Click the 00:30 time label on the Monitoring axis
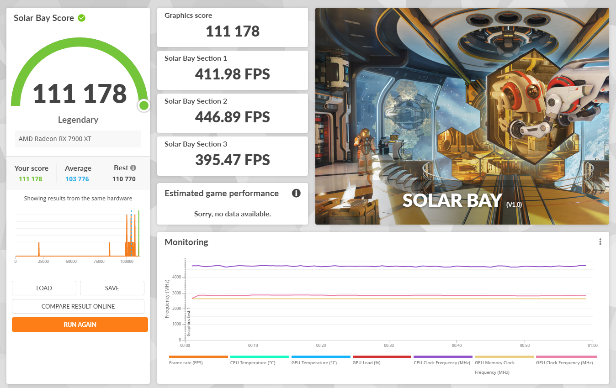The image size is (616, 388). 389,346
